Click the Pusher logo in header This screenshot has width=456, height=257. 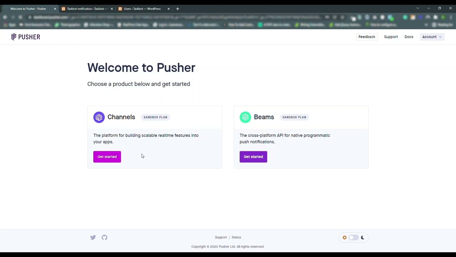(25, 37)
